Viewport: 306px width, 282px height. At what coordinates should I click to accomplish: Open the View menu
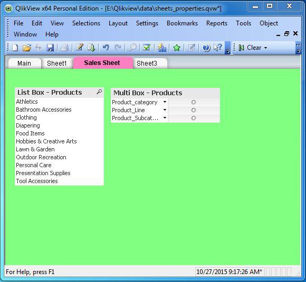[57, 23]
